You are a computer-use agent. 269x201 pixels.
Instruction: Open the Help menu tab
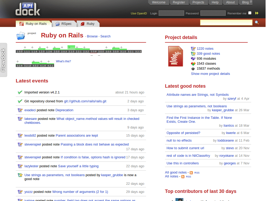215,2
